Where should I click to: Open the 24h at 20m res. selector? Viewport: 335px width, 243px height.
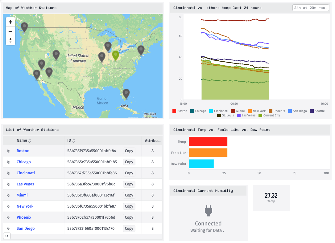pos(311,8)
